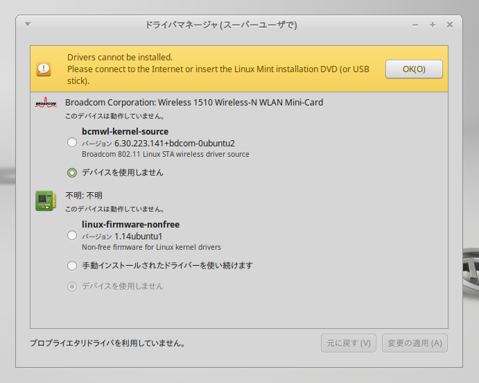This screenshot has height=383, width=479.
Task: Click status text プロプライエタリドライバを利用していません。
Action: pos(108,343)
